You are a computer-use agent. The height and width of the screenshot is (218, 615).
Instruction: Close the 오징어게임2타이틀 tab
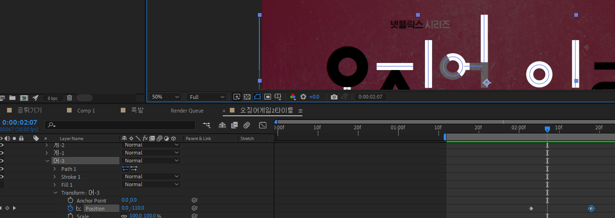(x=224, y=111)
